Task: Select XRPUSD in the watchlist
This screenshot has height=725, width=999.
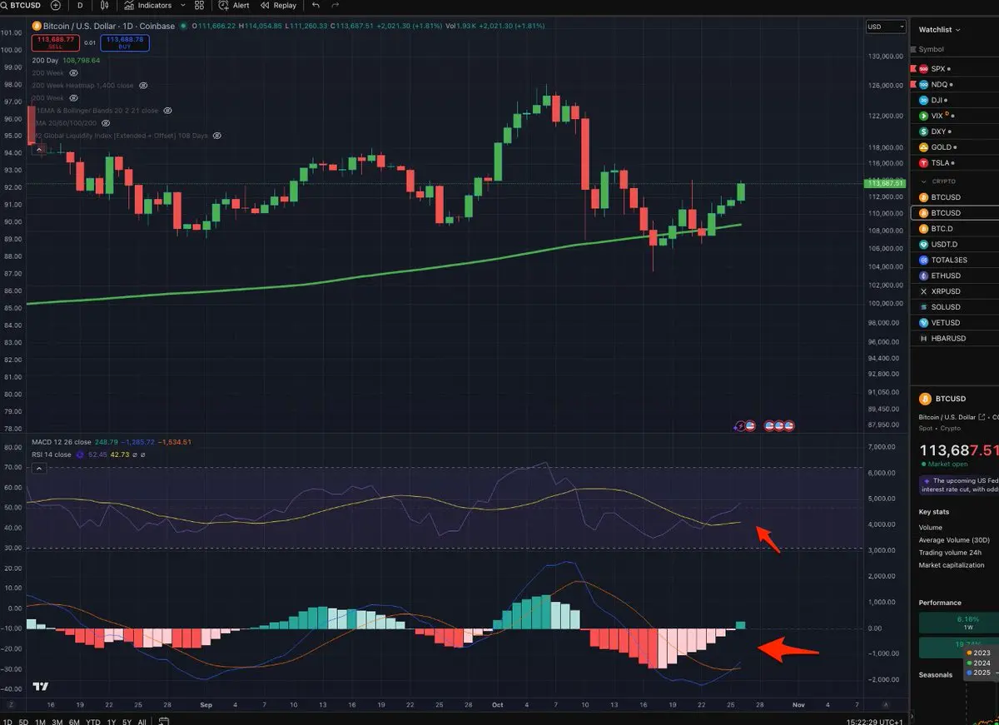Action: (955, 291)
